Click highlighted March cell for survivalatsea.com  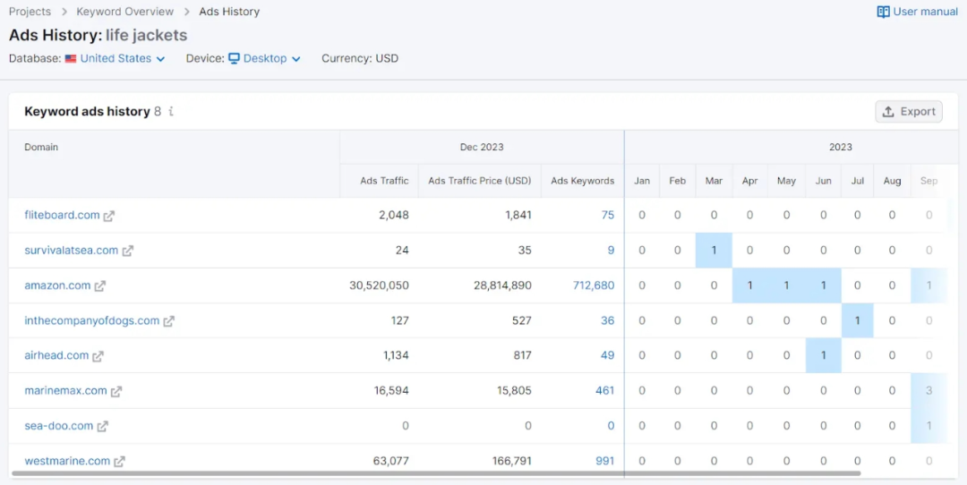714,251
